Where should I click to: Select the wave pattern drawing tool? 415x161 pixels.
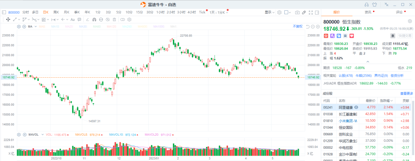point(34,19)
